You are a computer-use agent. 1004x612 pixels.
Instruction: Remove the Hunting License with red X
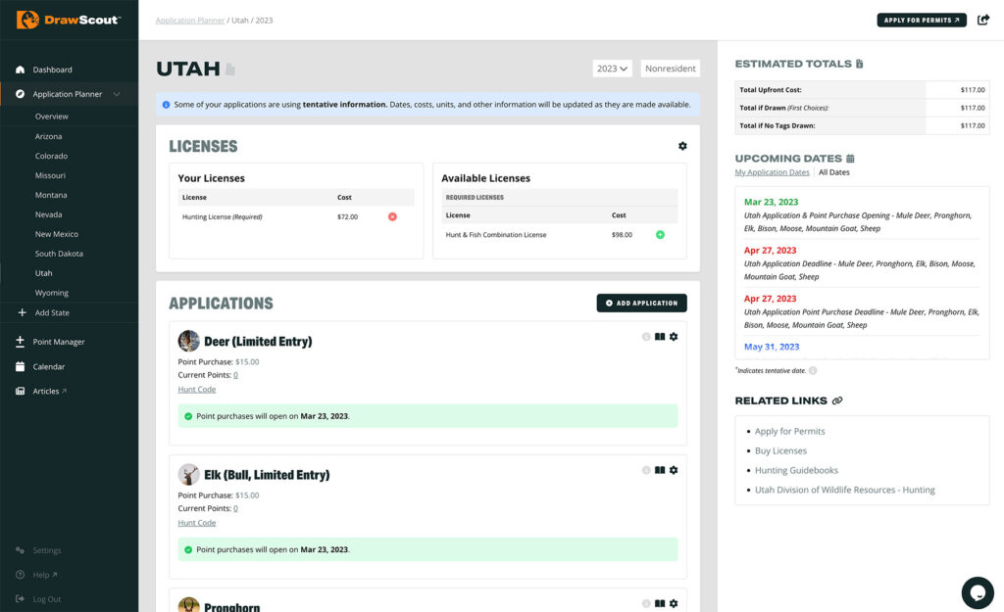[x=392, y=216]
